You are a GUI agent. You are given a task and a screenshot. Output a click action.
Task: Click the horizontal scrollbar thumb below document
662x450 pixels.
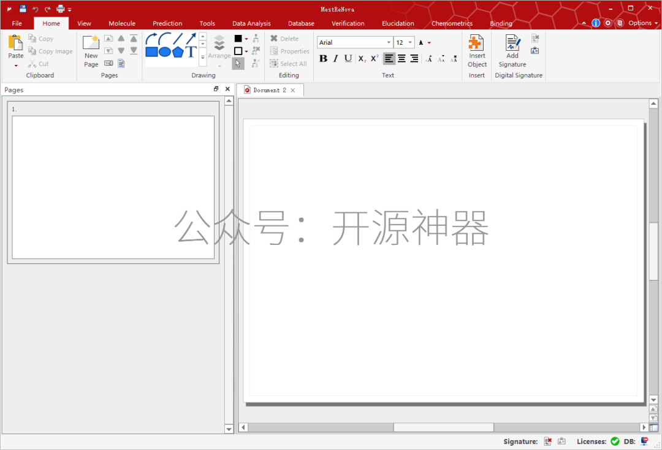443,427
